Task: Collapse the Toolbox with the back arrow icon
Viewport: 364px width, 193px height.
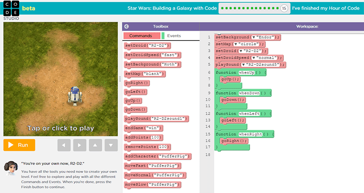Action: click(126, 26)
